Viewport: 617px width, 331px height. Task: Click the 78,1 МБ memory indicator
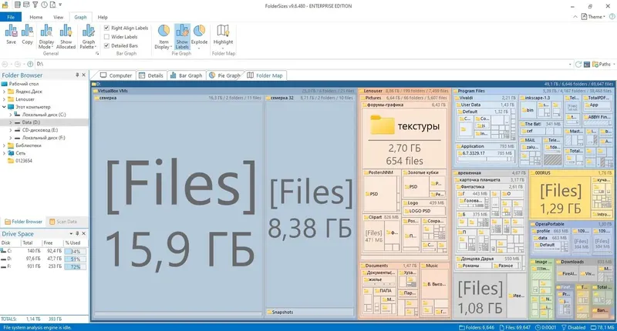point(602,327)
